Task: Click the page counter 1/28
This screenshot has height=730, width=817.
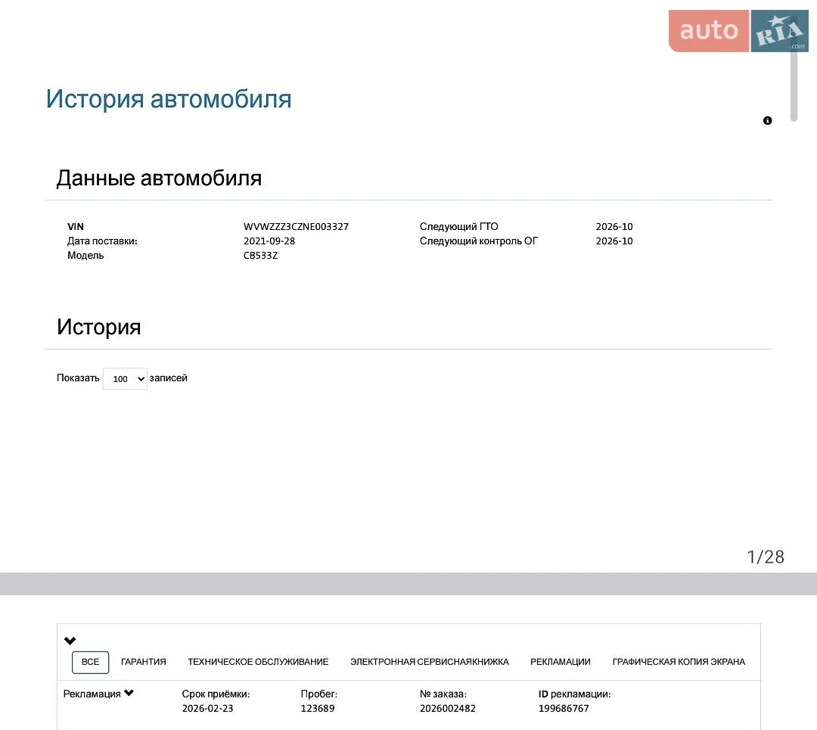Action: tap(766, 557)
